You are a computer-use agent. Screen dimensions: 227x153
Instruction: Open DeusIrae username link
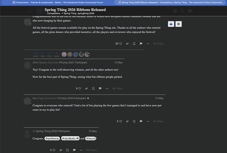[53, 63]
